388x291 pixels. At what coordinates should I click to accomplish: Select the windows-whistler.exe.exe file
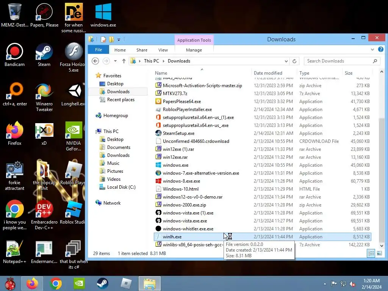pos(262,229)
